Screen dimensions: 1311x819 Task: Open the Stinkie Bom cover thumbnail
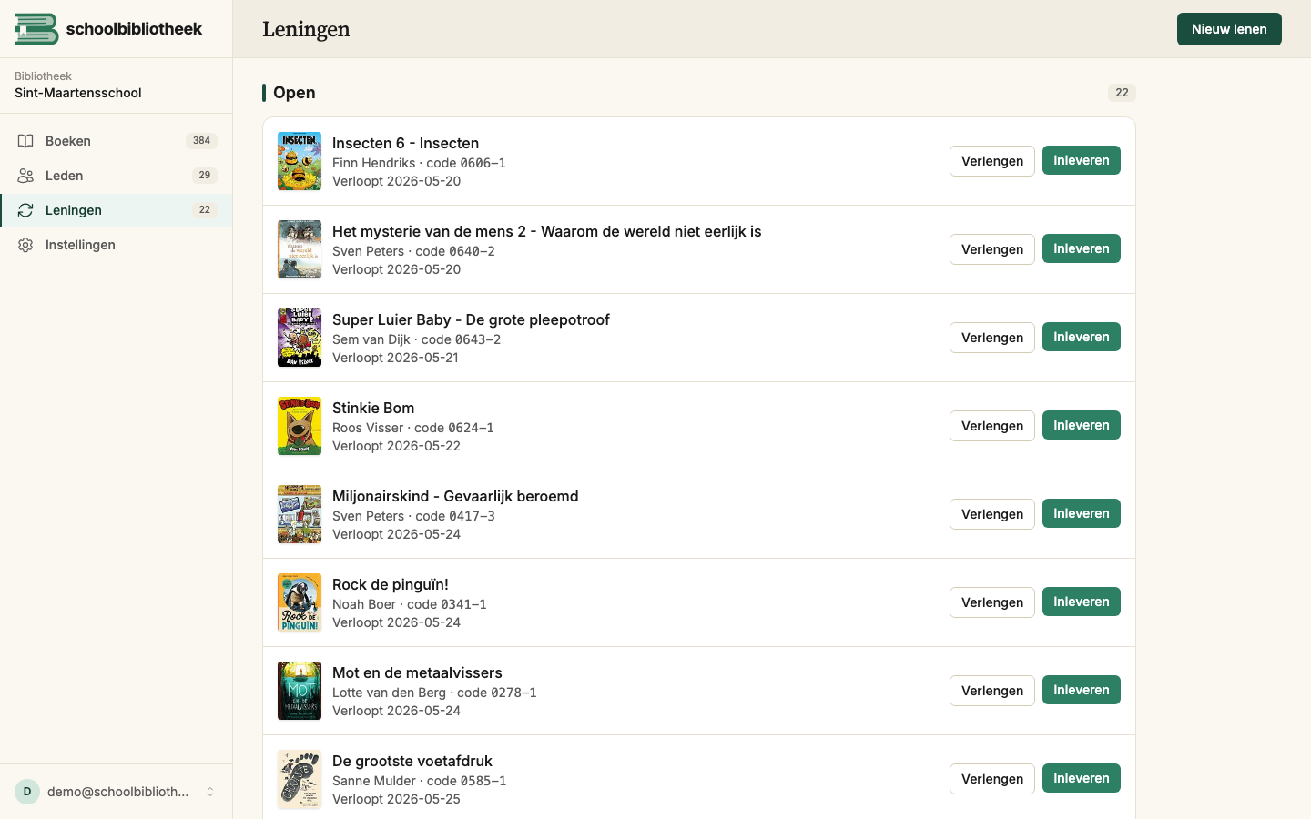(300, 426)
